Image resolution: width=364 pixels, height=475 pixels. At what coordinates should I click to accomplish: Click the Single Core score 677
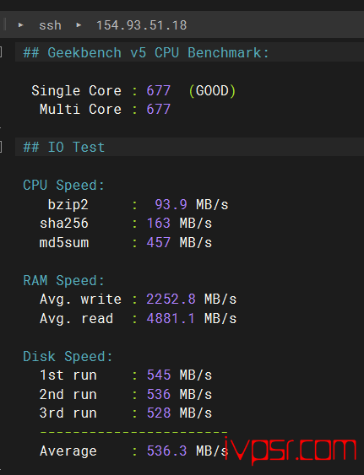coord(158,90)
